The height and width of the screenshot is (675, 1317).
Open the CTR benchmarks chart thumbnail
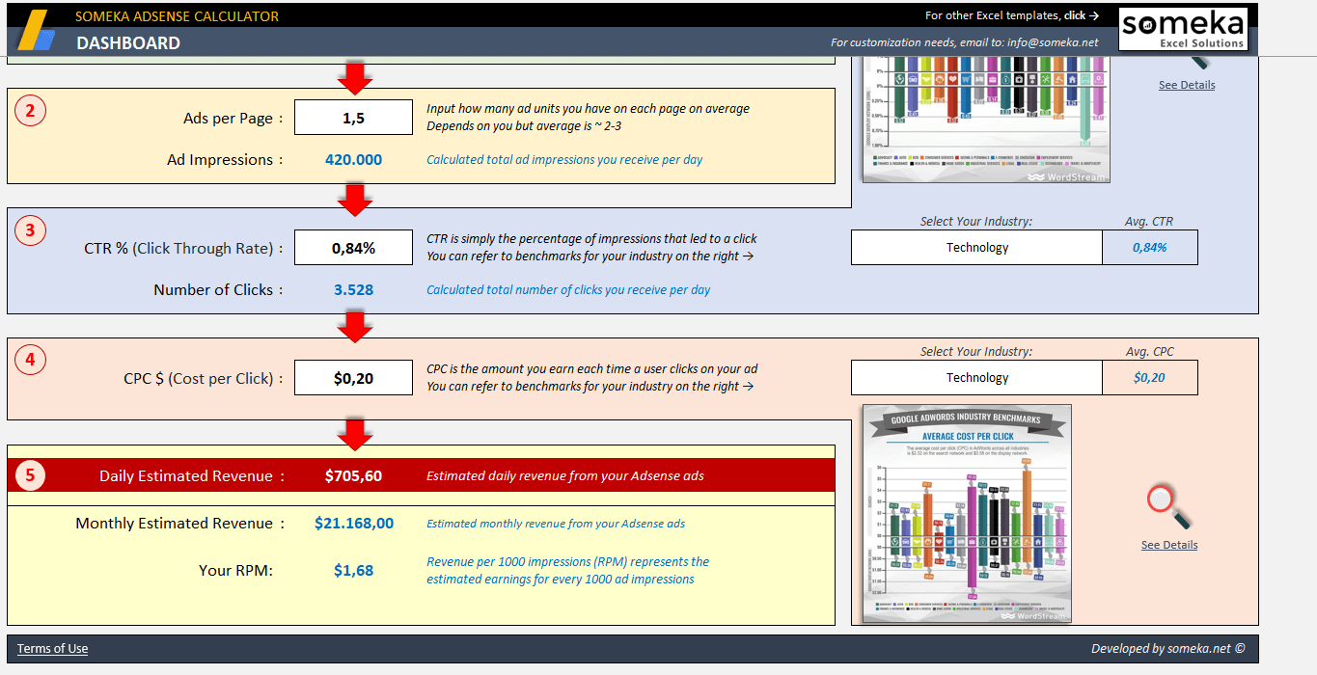point(986,120)
